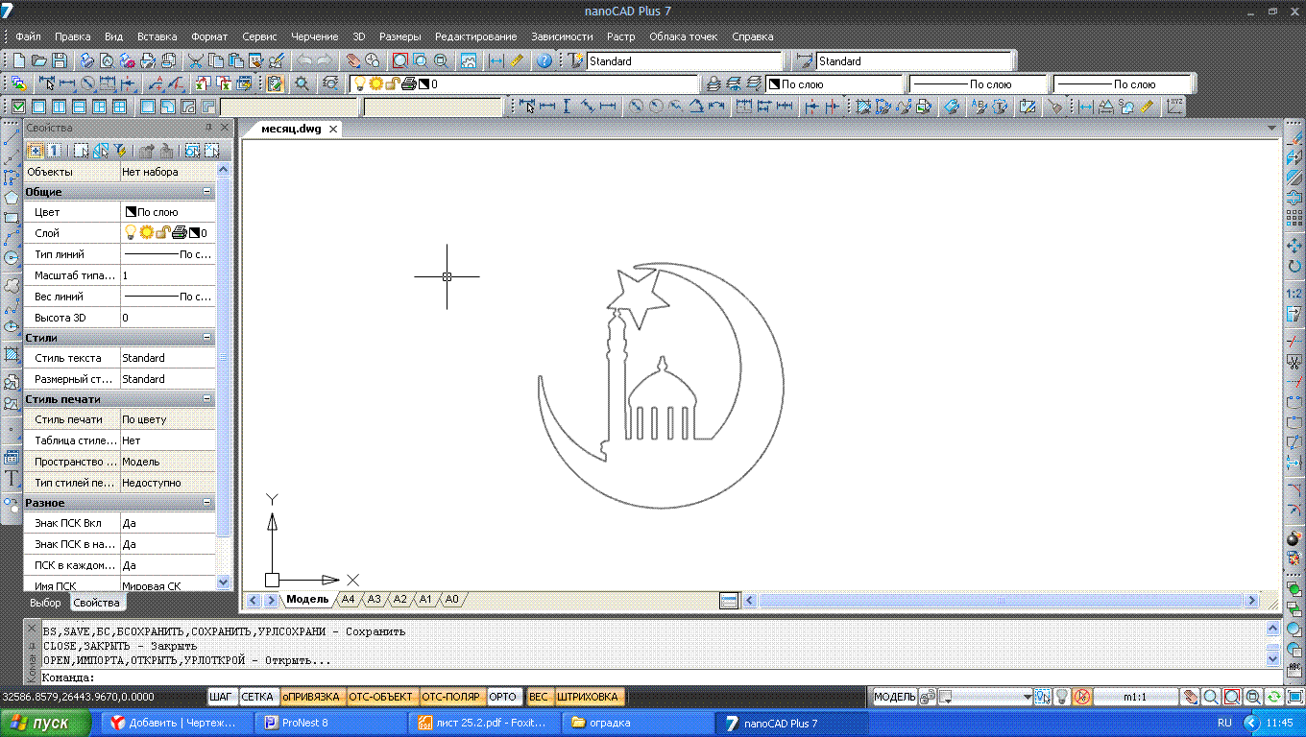Open the text style Standard dropdown
This screenshot has height=737, width=1306.
683,60
